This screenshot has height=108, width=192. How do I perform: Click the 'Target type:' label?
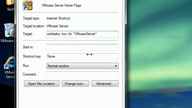(31, 18)
